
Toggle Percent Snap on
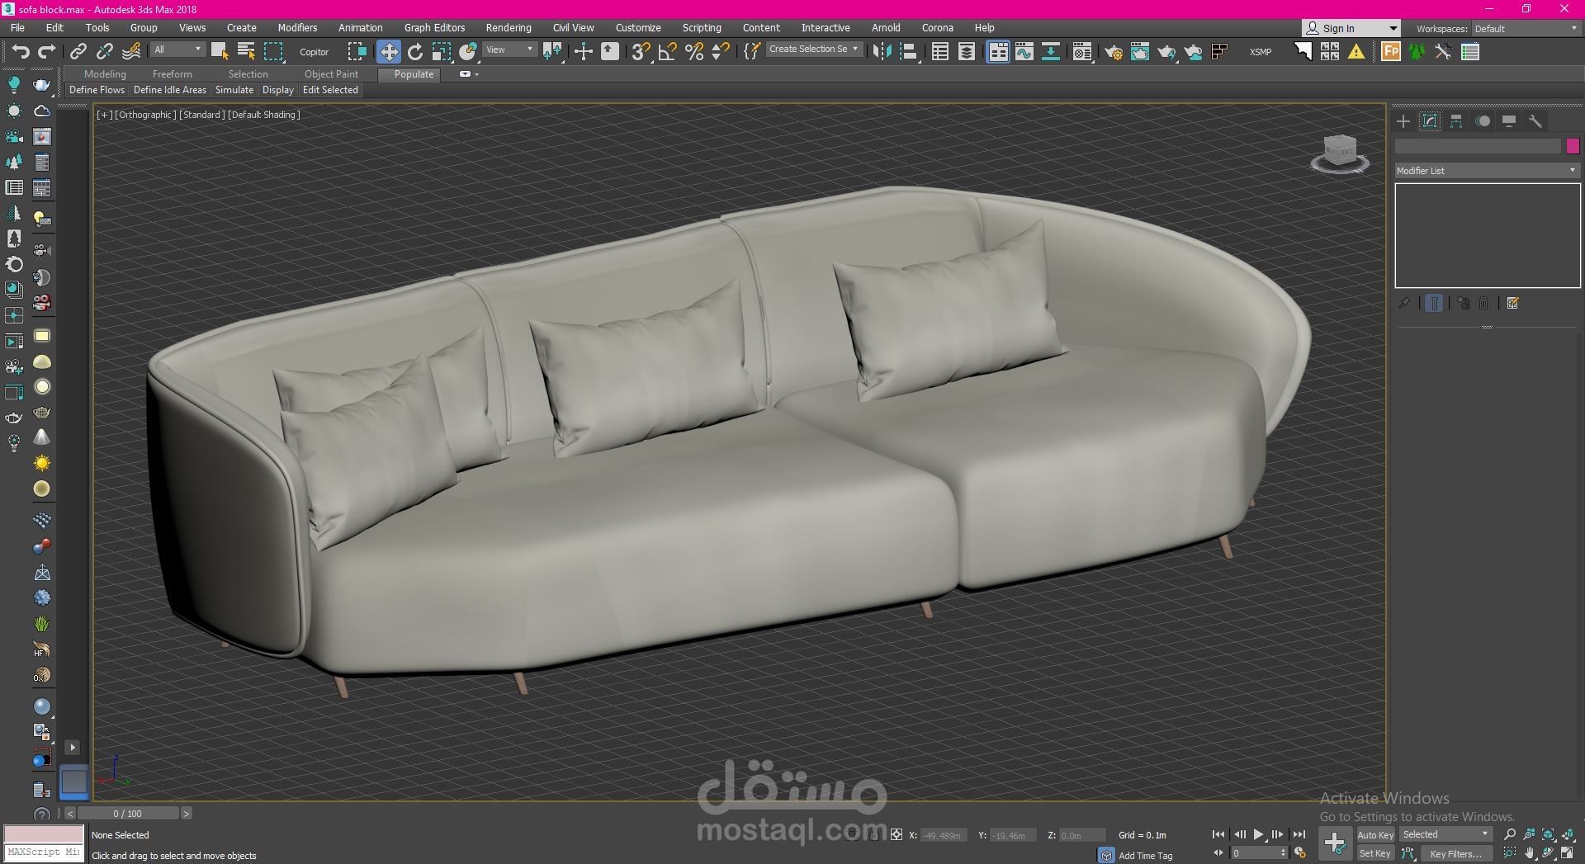694,52
